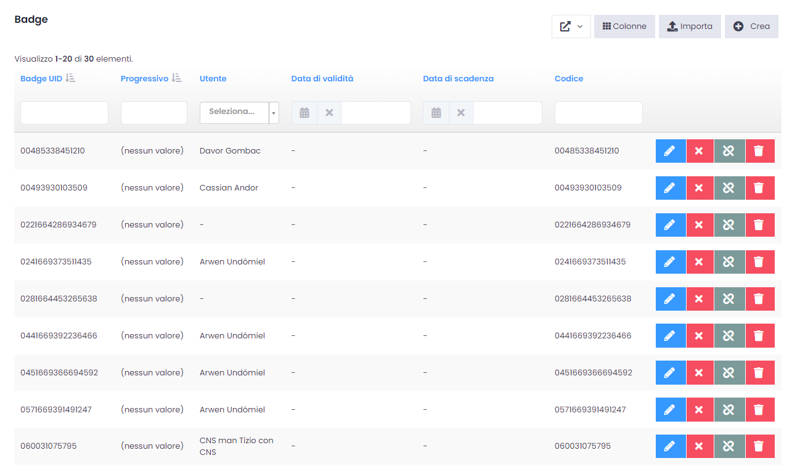
Task: Open the Utente Seleziona dropdown
Action: [239, 112]
